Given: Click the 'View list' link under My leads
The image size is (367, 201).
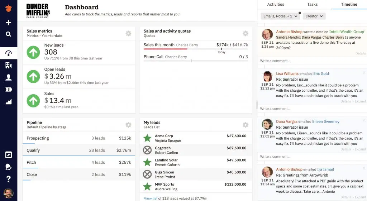Looking at the screenshot, I should tap(151, 198).
